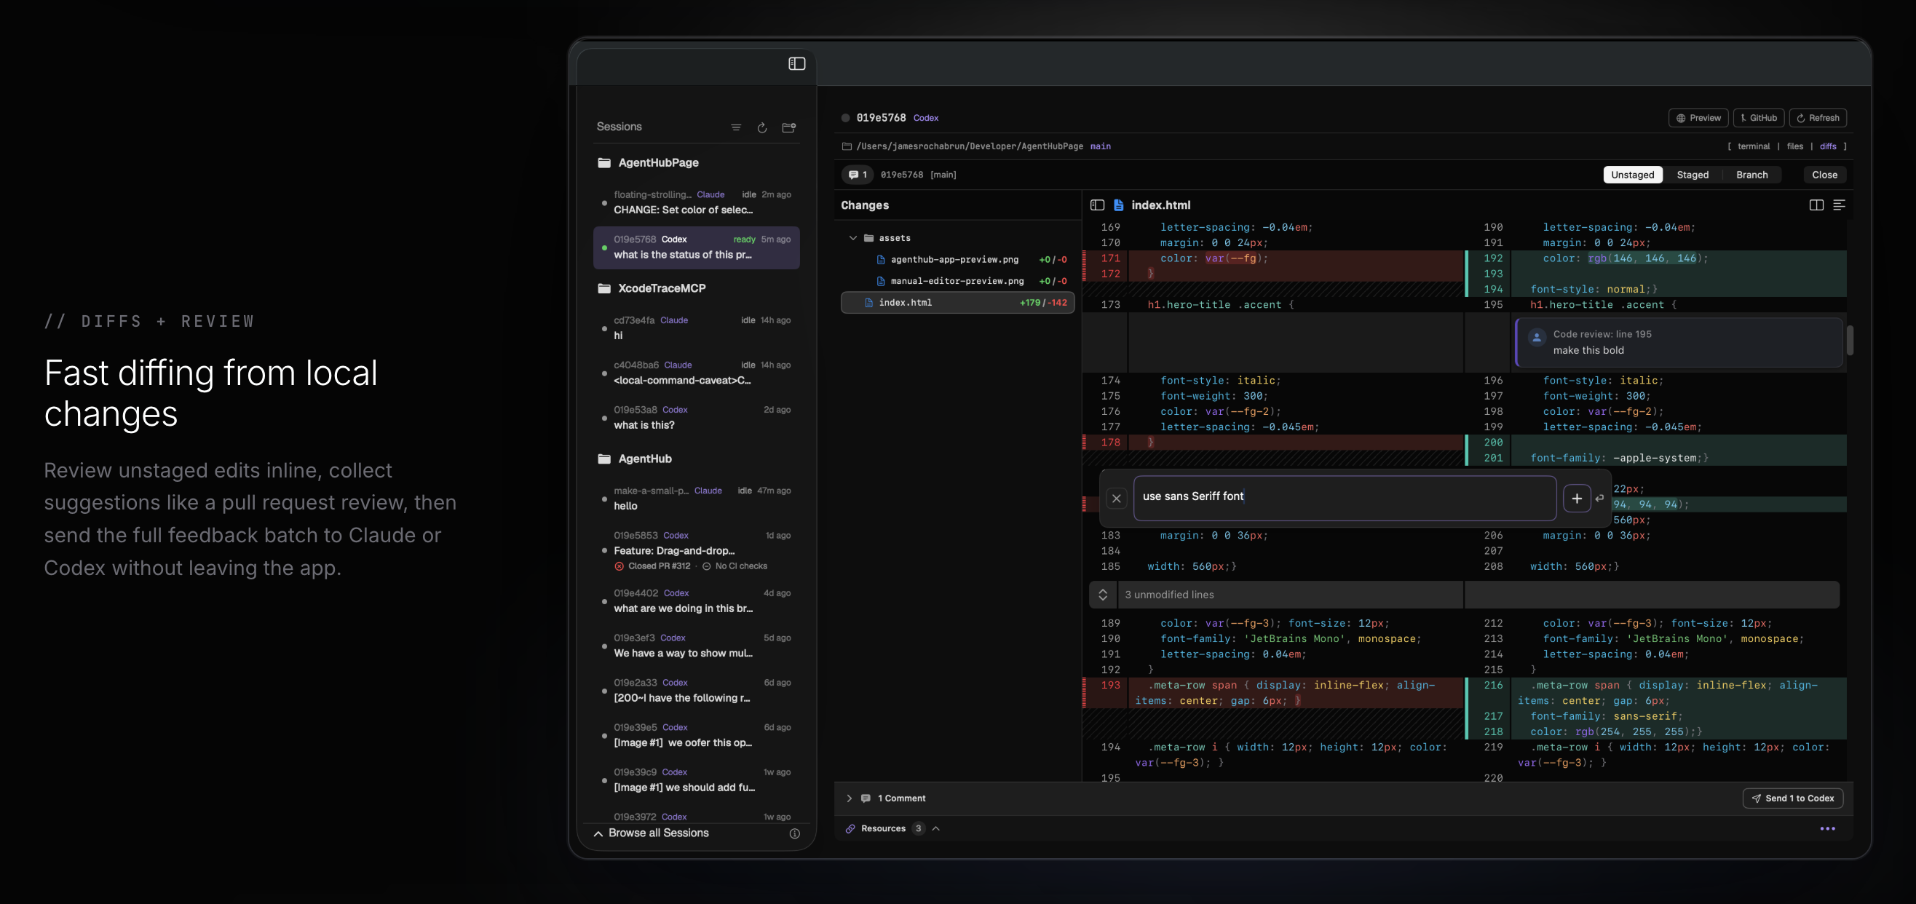Open session 019e5853 Drag-and-drop feature
Viewport: 1916px width, 904px height.
tap(696, 550)
